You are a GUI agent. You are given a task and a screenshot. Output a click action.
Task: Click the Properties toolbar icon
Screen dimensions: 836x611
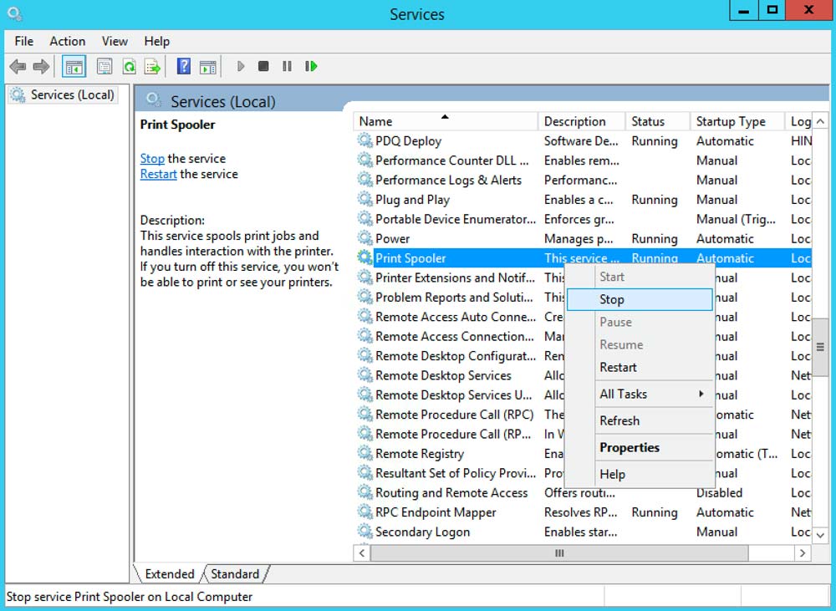(104, 66)
